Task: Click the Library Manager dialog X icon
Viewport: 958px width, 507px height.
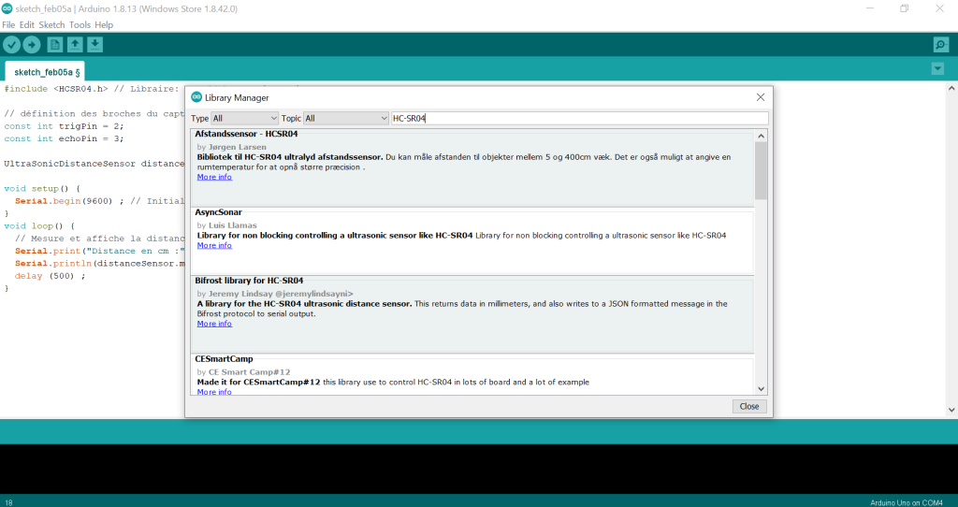Action: pos(760,97)
